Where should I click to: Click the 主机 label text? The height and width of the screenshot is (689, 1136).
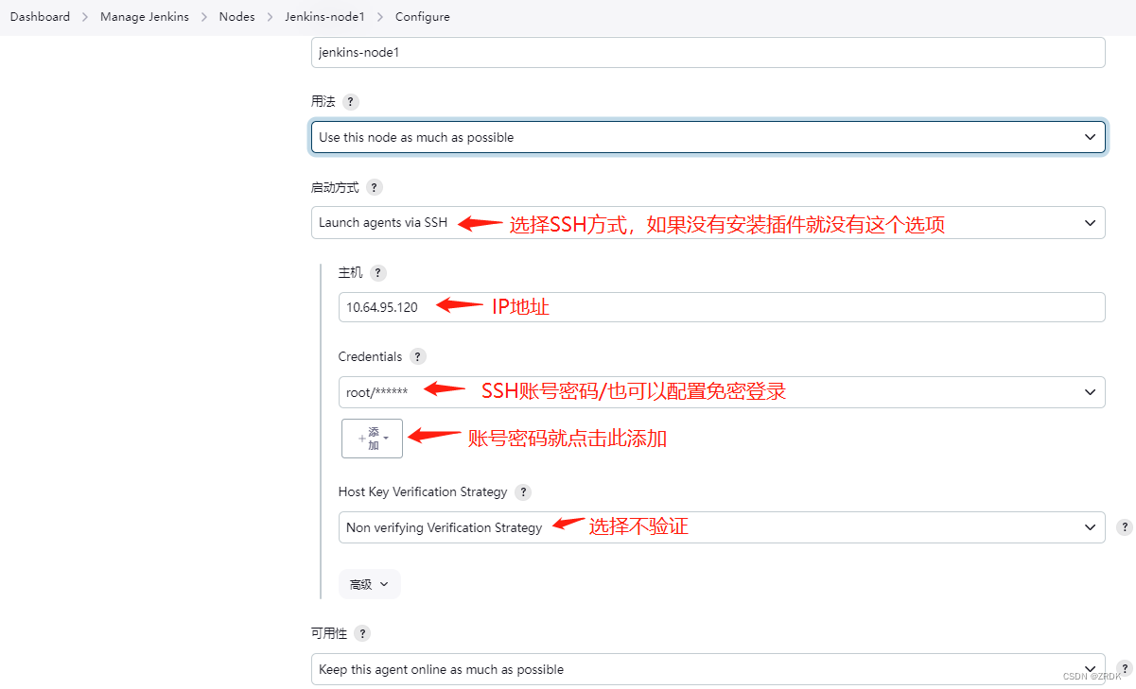(x=350, y=273)
